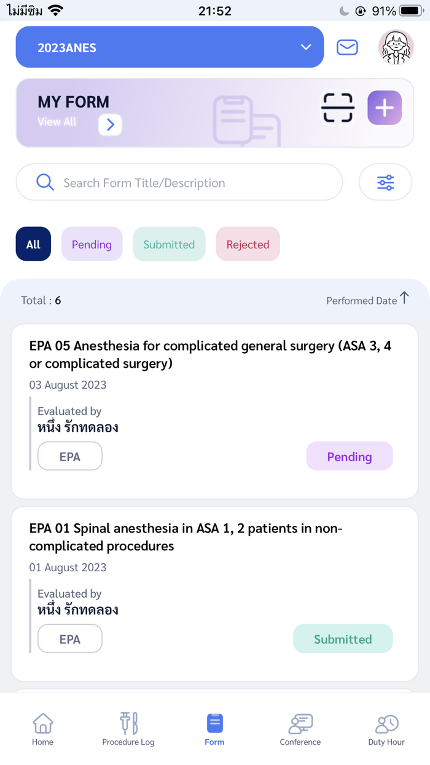
Task: Tap the purple plus add form button
Action: (385, 108)
